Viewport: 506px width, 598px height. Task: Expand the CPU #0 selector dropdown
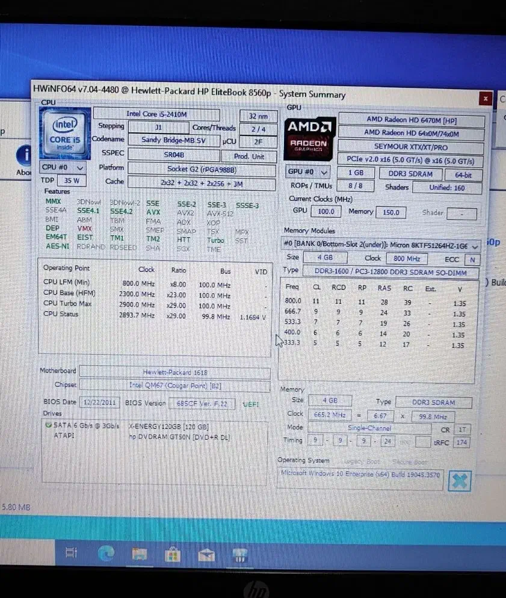[x=63, y=167]
